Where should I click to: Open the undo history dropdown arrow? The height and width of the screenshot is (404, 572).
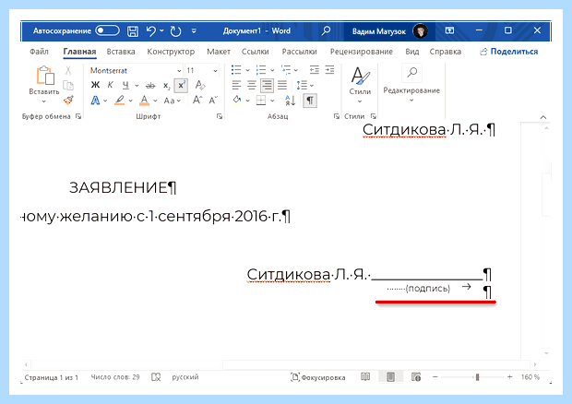click(x=161, y=31)
